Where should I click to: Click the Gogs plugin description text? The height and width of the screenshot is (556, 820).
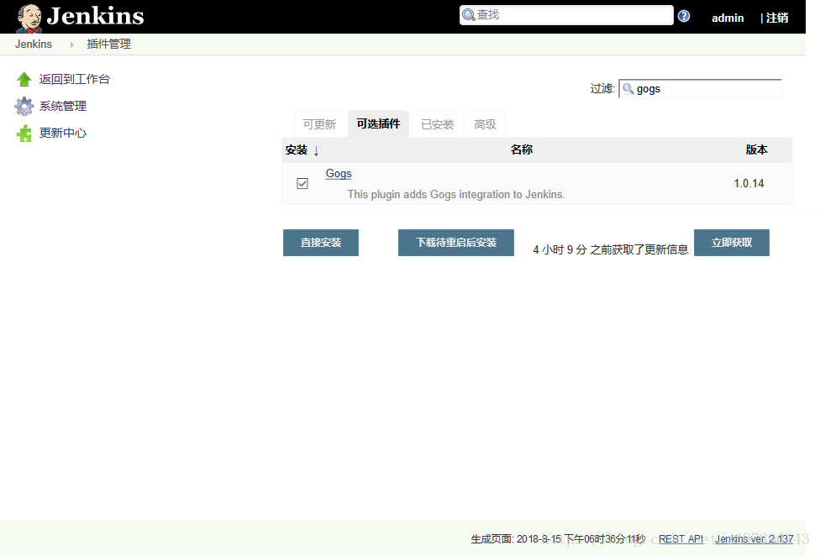point(456,194)
